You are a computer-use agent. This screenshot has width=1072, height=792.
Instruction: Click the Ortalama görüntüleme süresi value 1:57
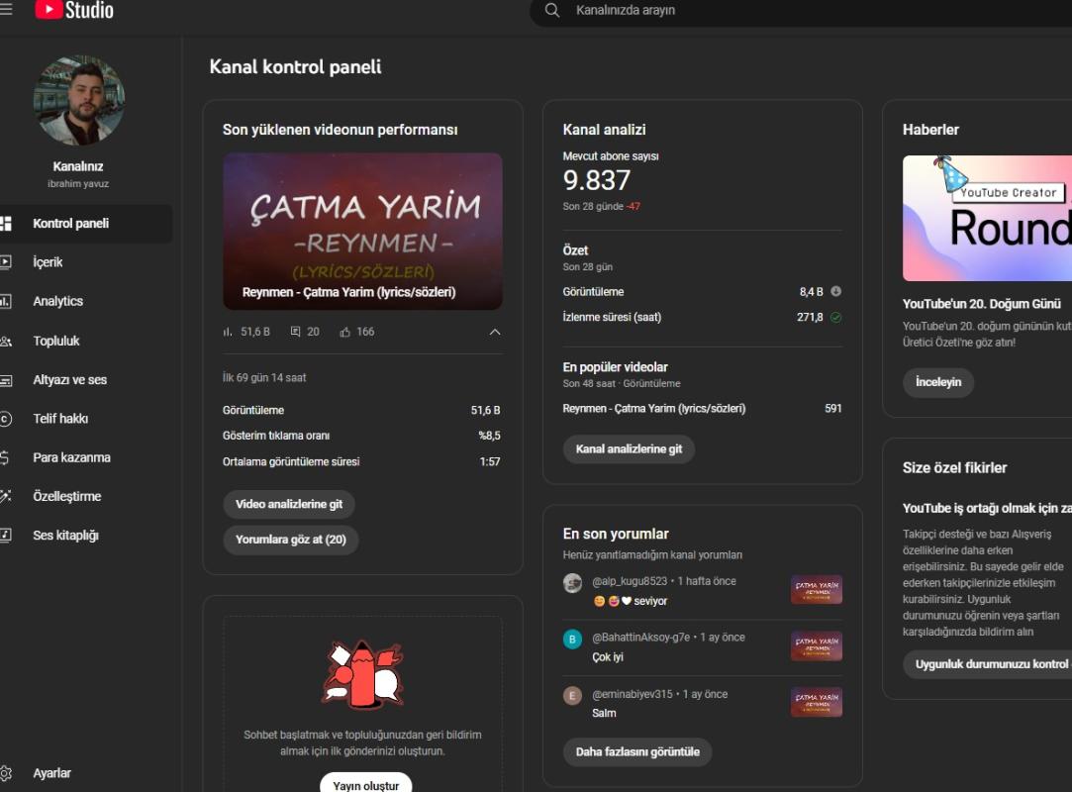pos(490,461)
